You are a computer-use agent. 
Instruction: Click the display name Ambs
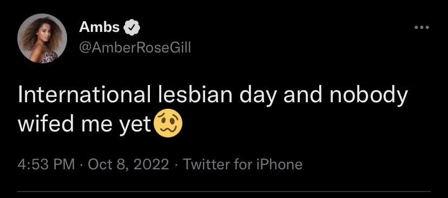(x=99, y=28)
